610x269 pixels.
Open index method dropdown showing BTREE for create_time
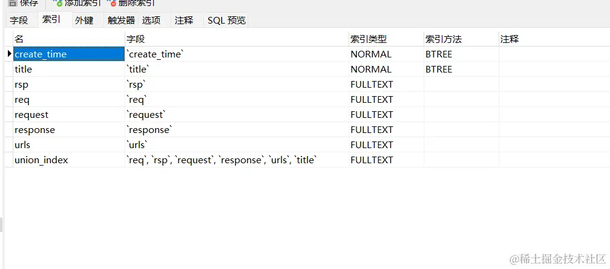[x=461, y=54]
